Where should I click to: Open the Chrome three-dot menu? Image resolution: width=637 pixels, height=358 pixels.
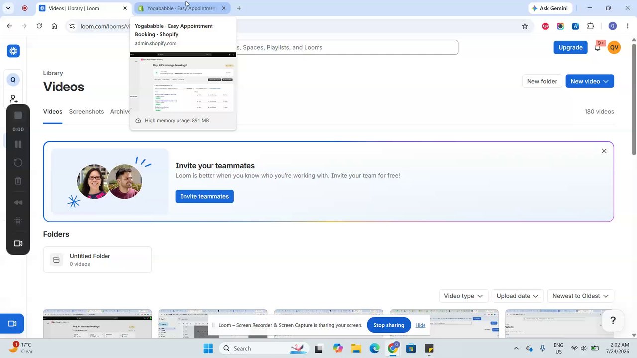tap(627, 26)
